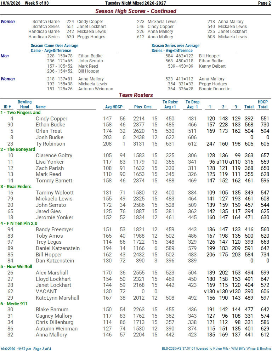Click 'Kenny Deibert' series over average entry
Viewport: 272px width, 351px height.
(x=212, y=66)
